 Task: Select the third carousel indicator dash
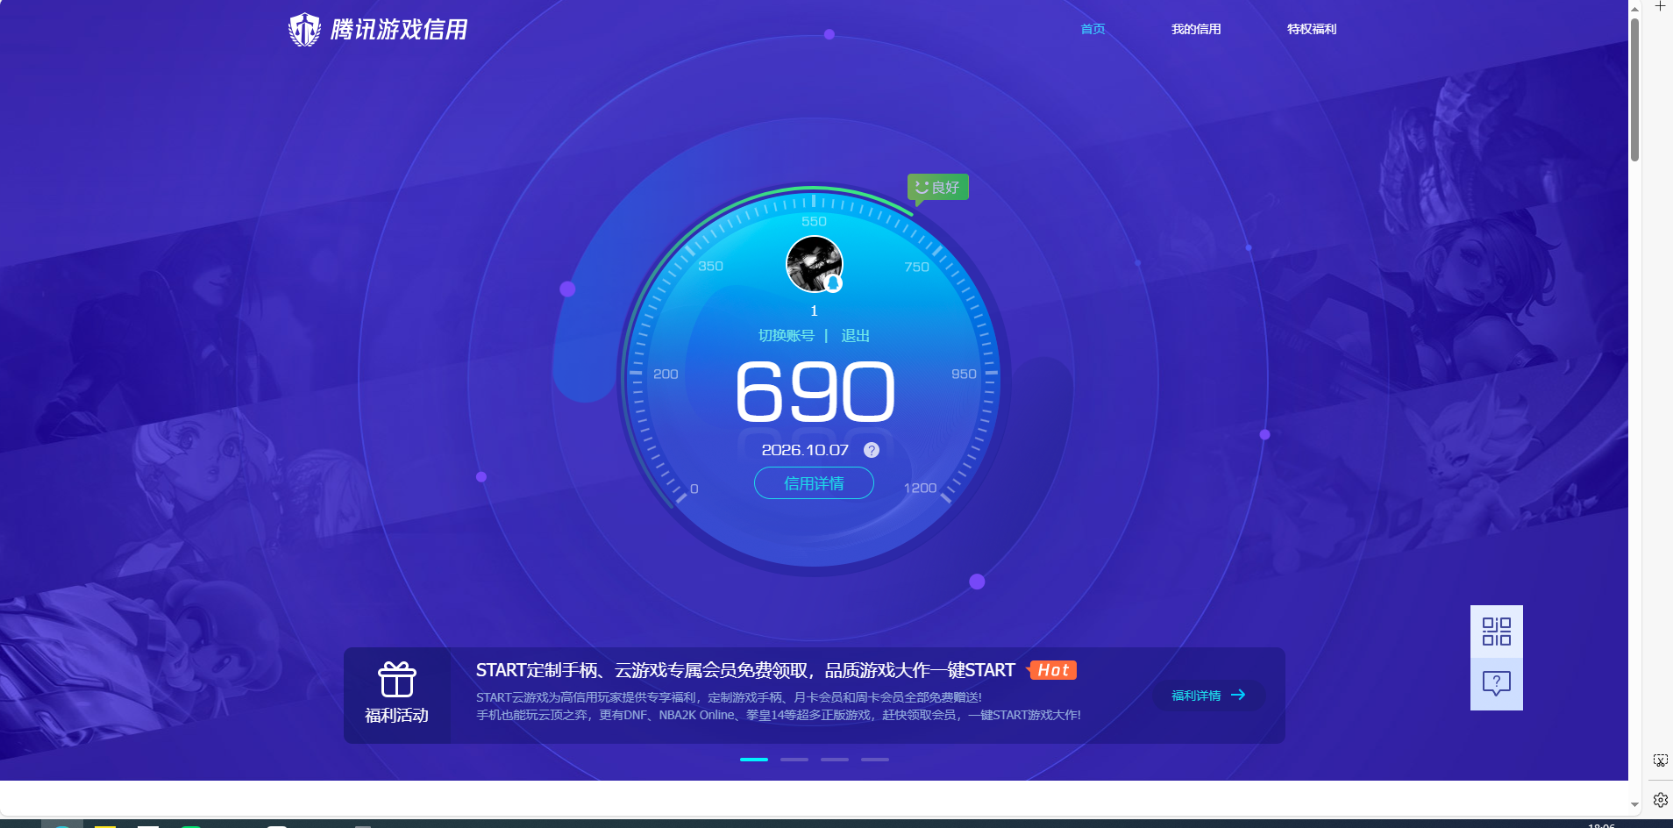(835, 760)
